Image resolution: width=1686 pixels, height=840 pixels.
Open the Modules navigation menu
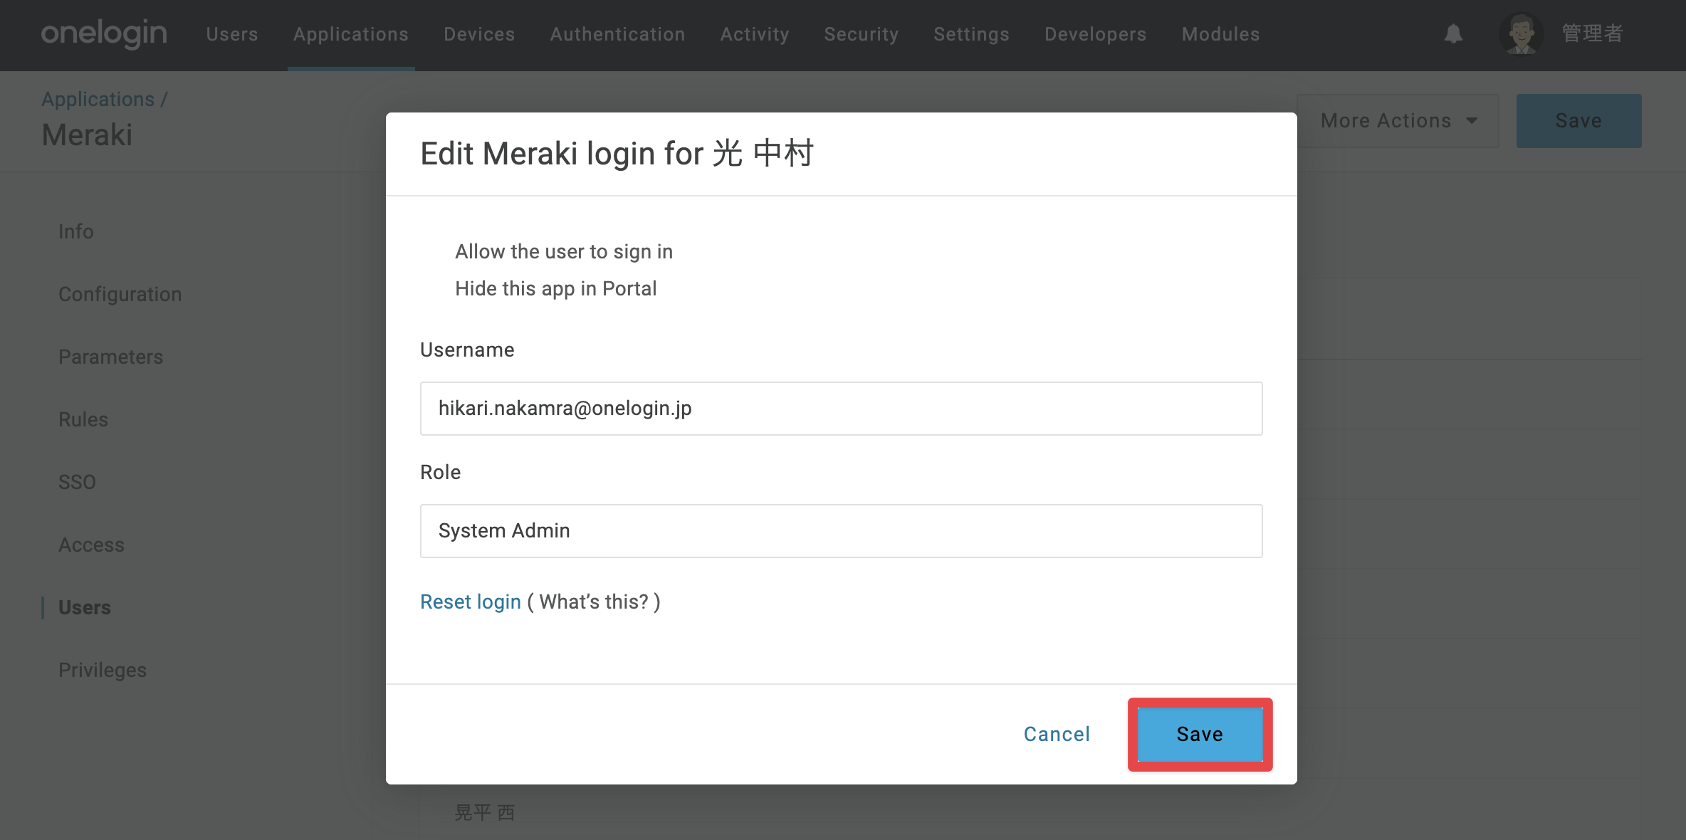(1220, 34)
